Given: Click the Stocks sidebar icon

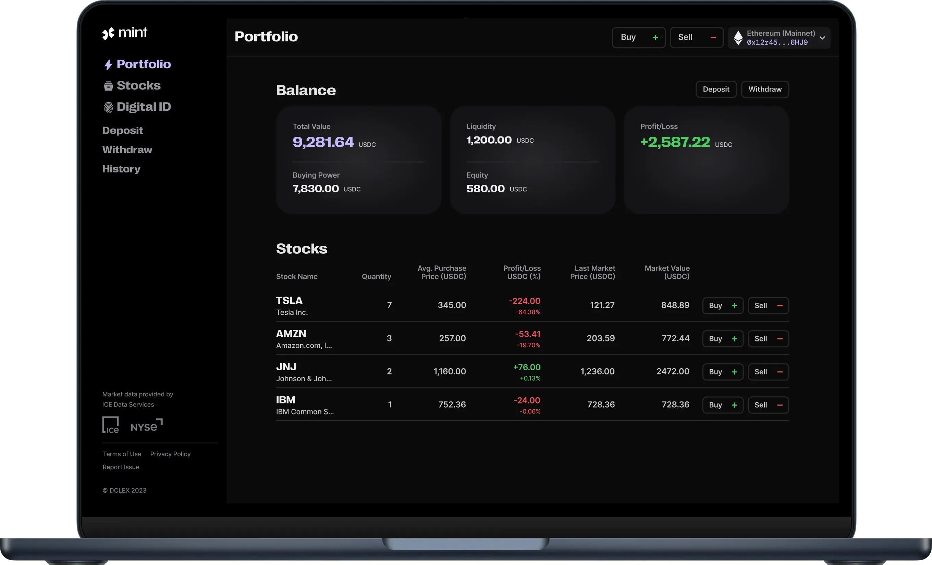Looking at the screenshot, I should tap(108, 86).
